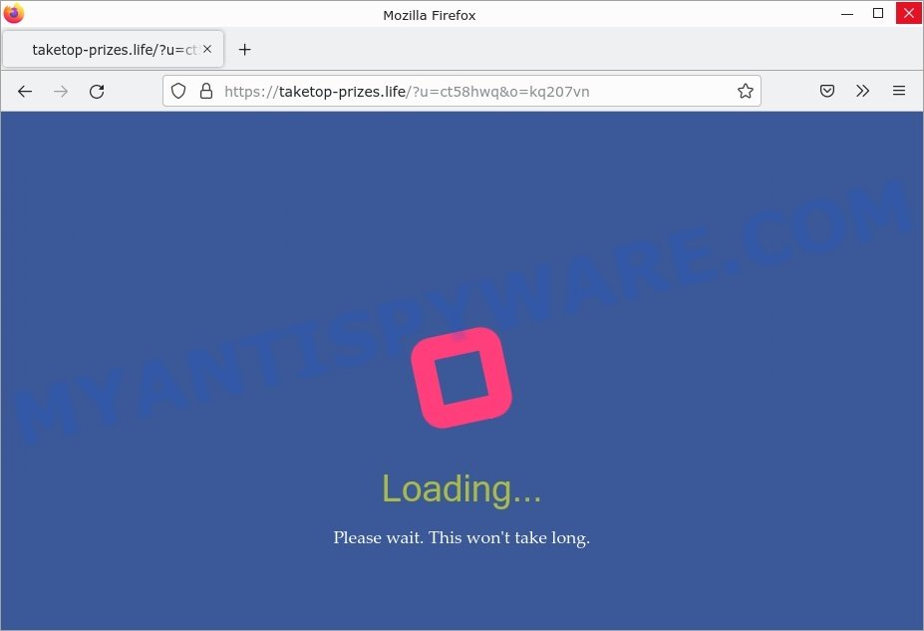Open the tracking protection shield panel
The height and width of the screenshot is (631, 924).
point(178,91)
